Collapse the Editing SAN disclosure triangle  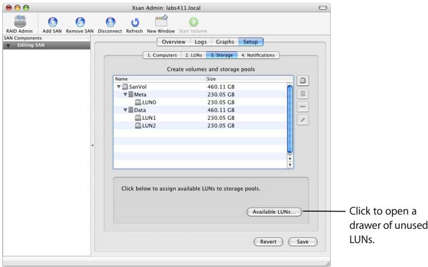[9, 46]
